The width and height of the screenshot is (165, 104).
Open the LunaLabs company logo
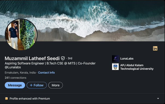click(x=115, y=59)
